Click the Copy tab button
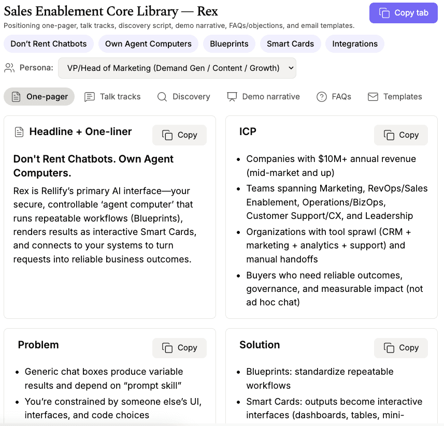 click(x=403, y=13)
